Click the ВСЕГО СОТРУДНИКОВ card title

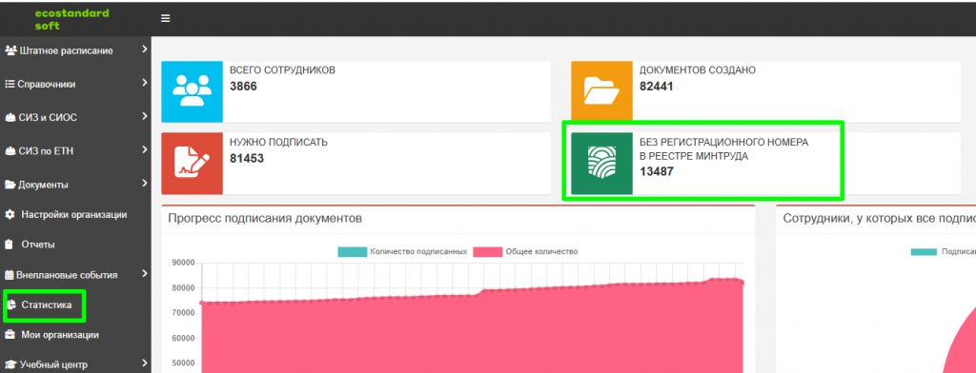coord(282,70)
